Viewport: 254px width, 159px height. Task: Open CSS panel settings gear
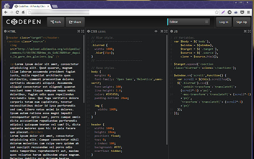(x=89, y=31)
